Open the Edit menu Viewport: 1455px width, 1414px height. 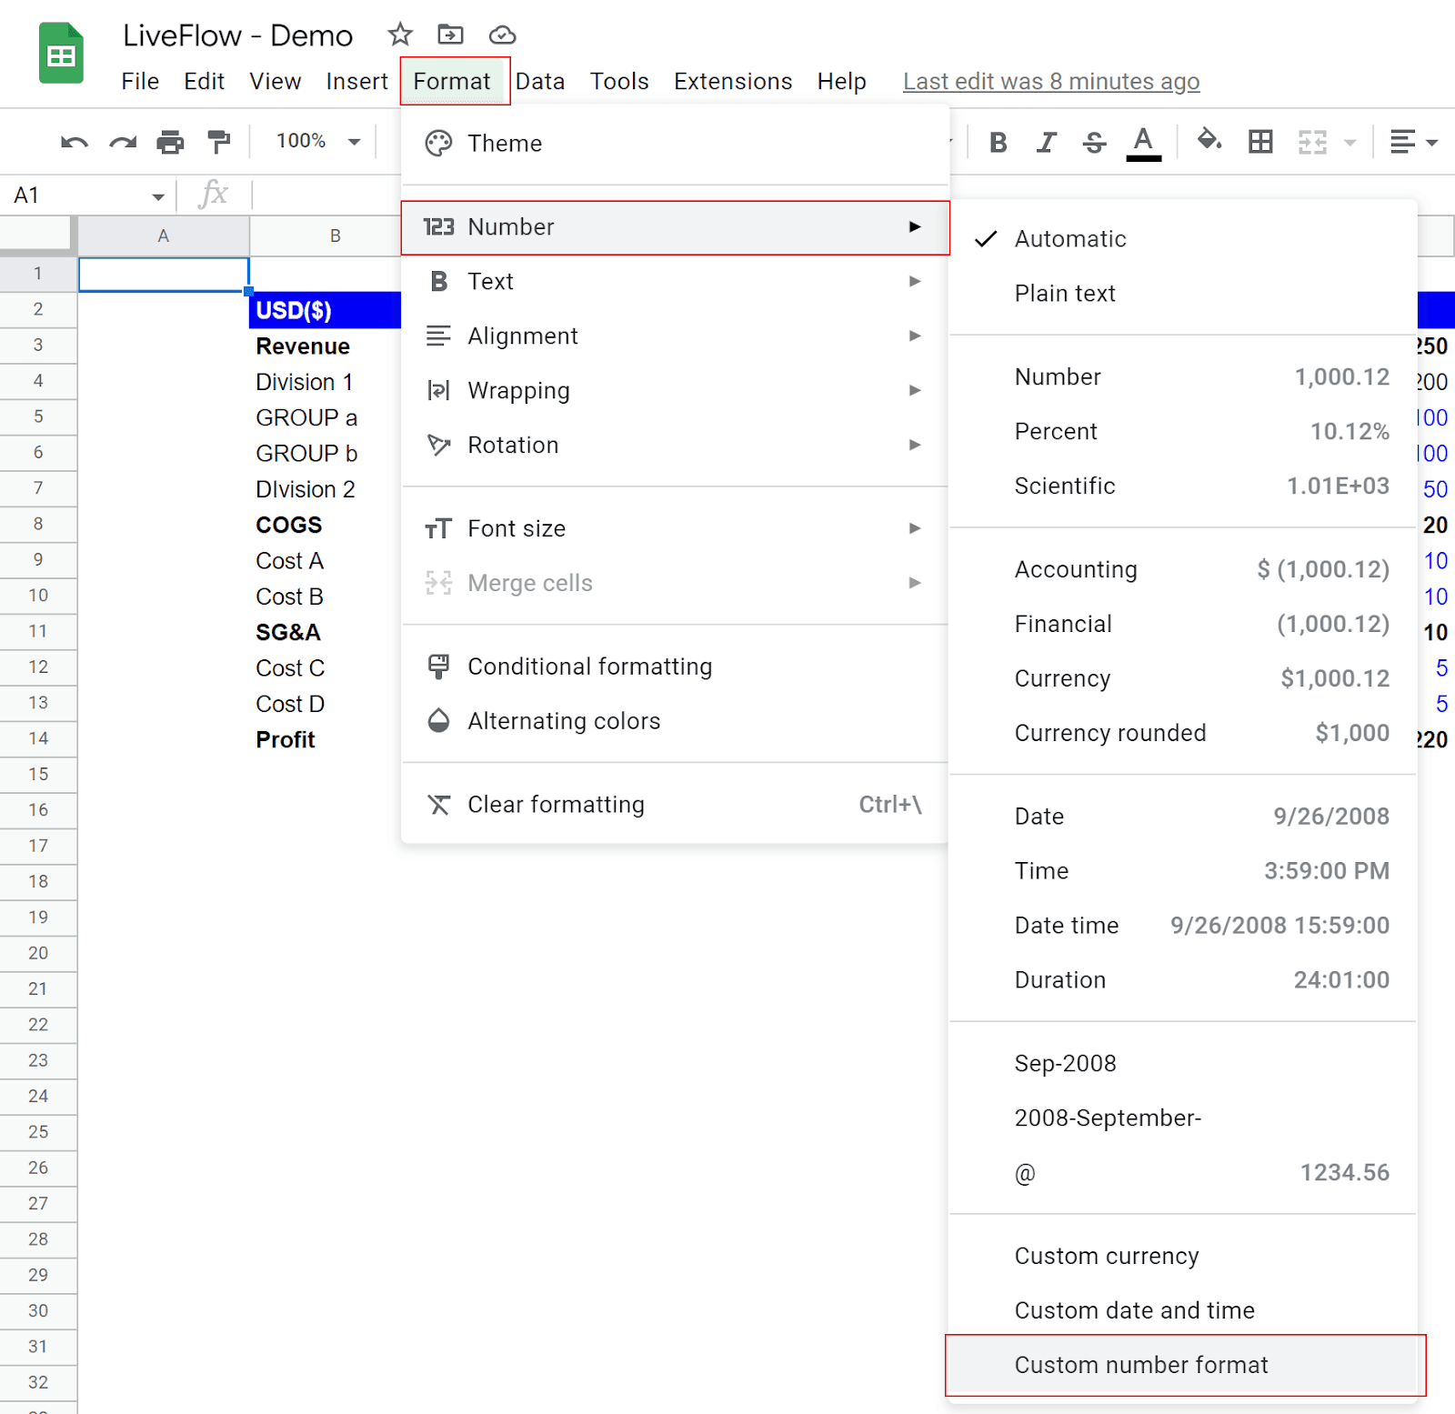[x=204, y=82]
